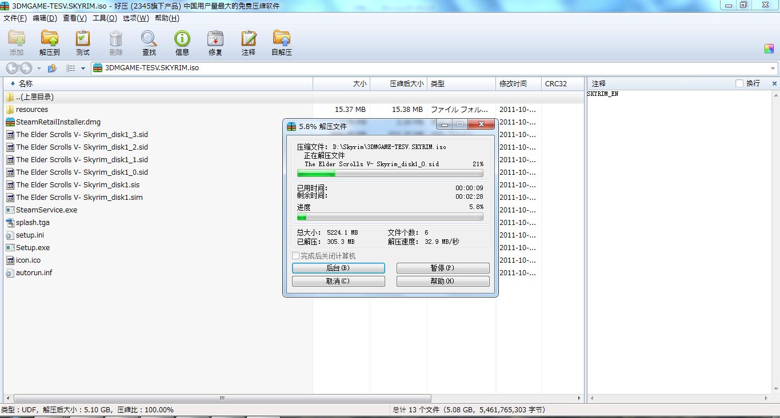Image resolution: width=780 pixels, height=418 pixels.
Task: Click the splash.tga file icon
Action: tap(10, 222)
